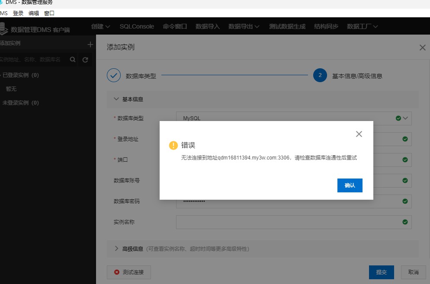The width and height of the screenshot is (430, 284).
Task: Expand the 数据工厂 dropdown
Action: pos(362,27)
